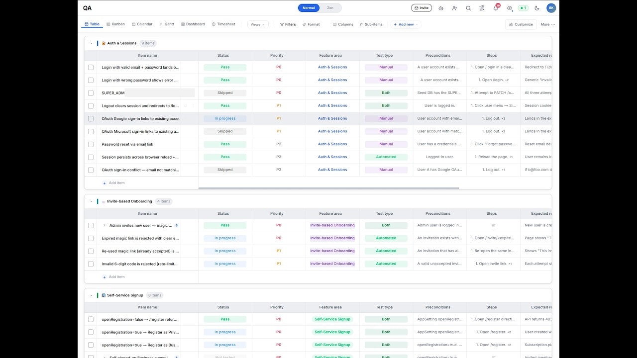Image resolution: width=637 pixels, height=358 pixels.
Task: Select checkbox for Login with wrong password row
Action: (91, 80)
